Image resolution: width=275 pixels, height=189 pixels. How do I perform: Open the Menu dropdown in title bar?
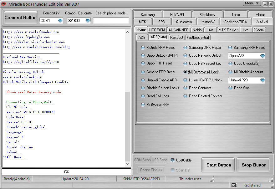252,3
